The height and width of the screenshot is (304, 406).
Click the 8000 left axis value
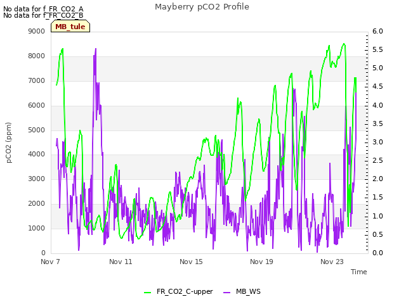(37, 56)
